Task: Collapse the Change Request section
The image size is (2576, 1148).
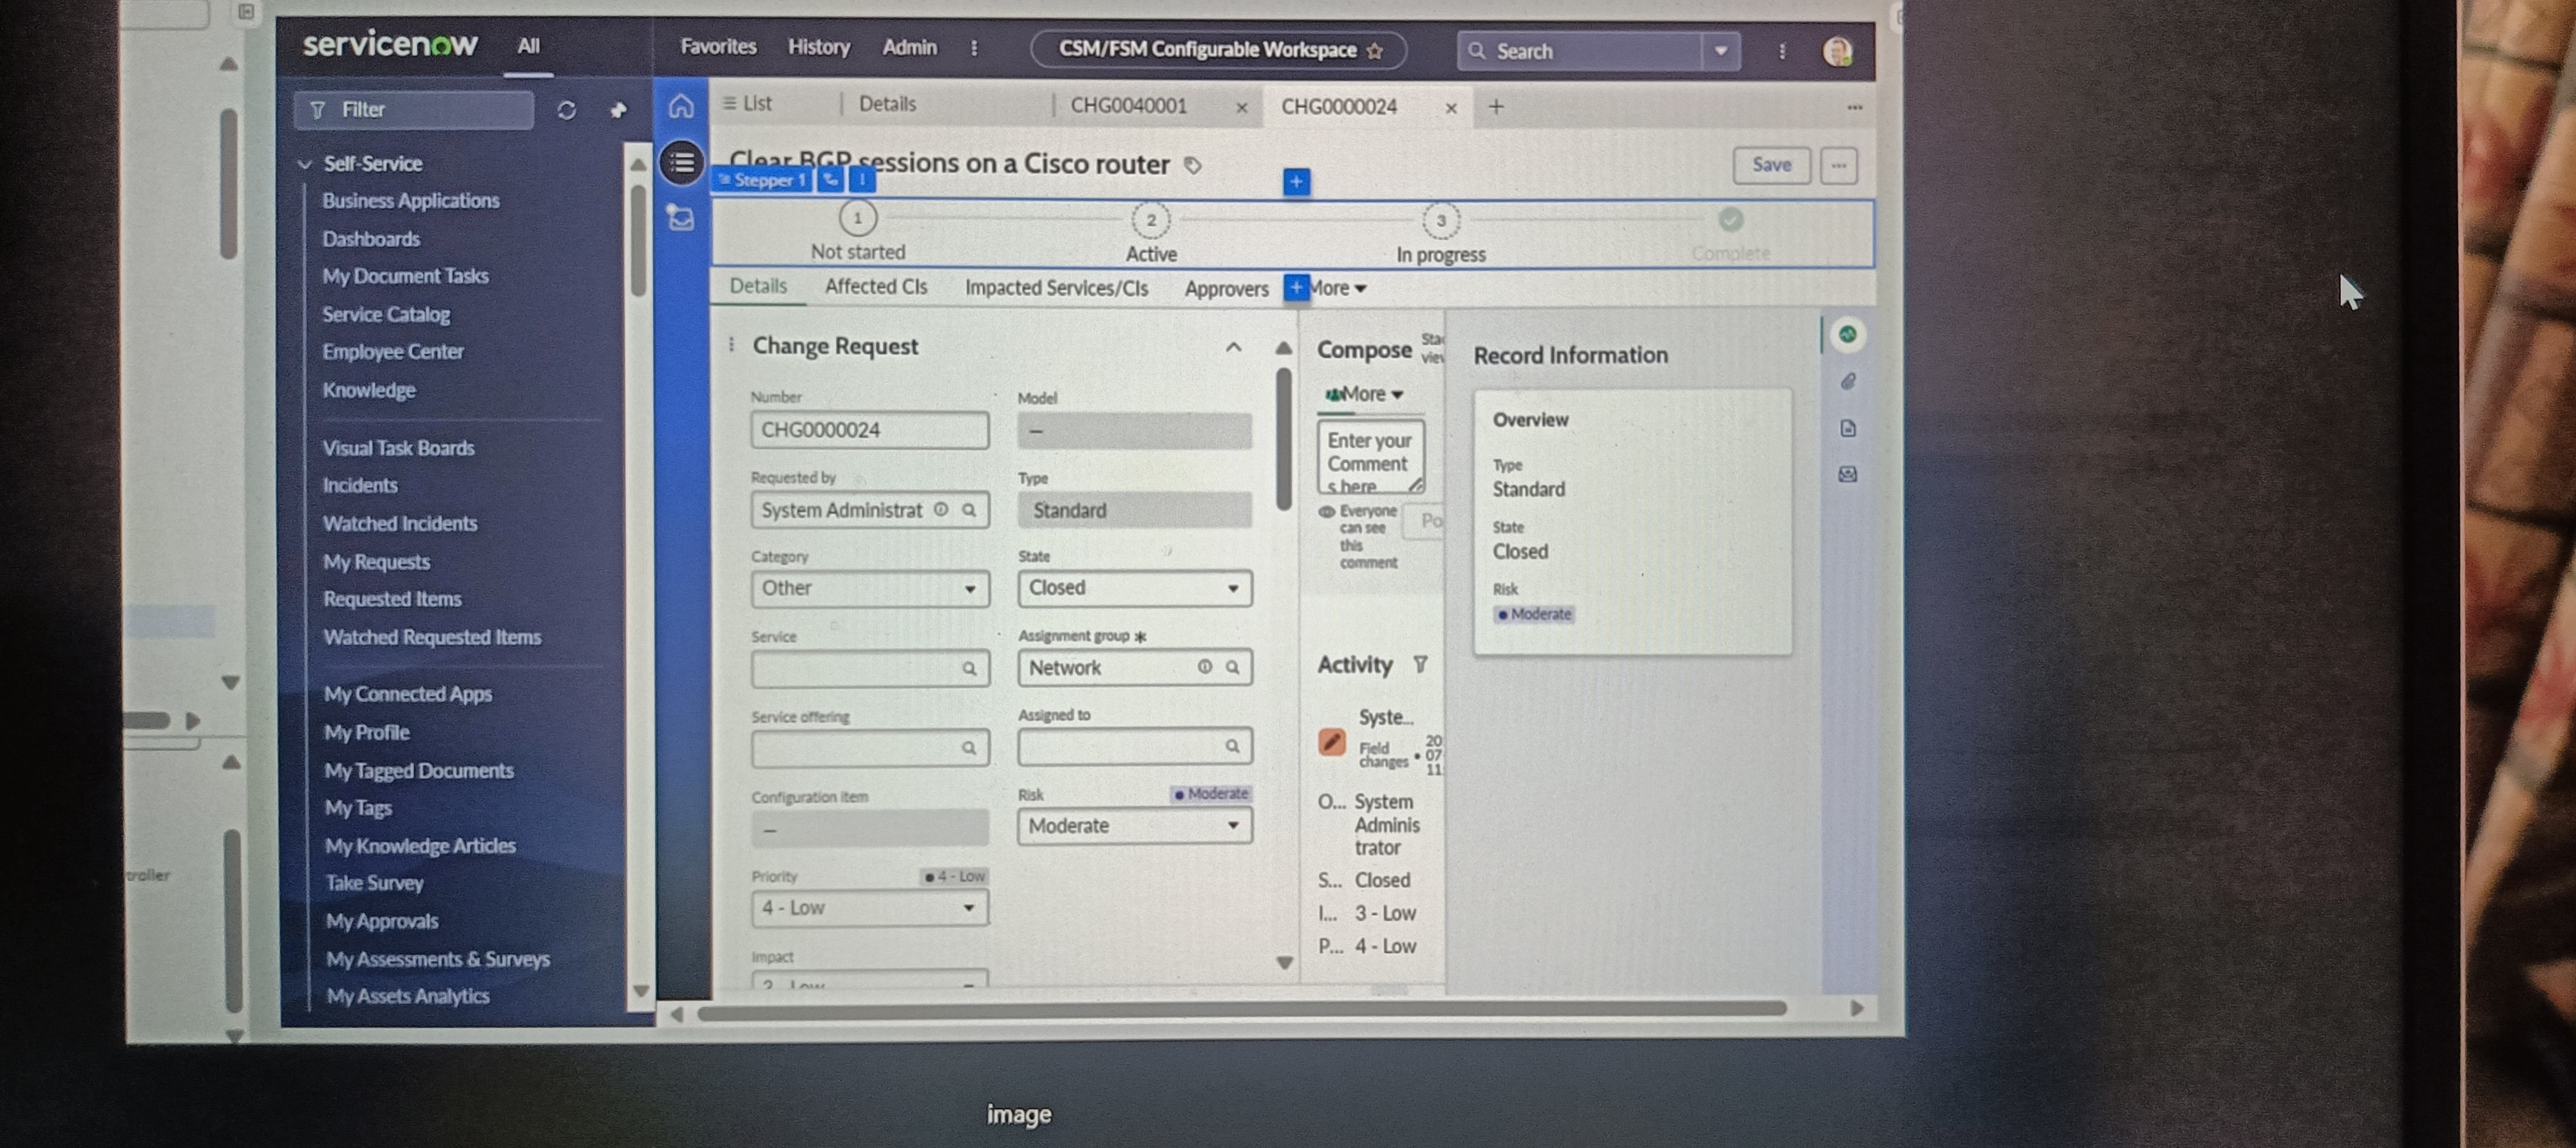Action: tap(1233, 347)
